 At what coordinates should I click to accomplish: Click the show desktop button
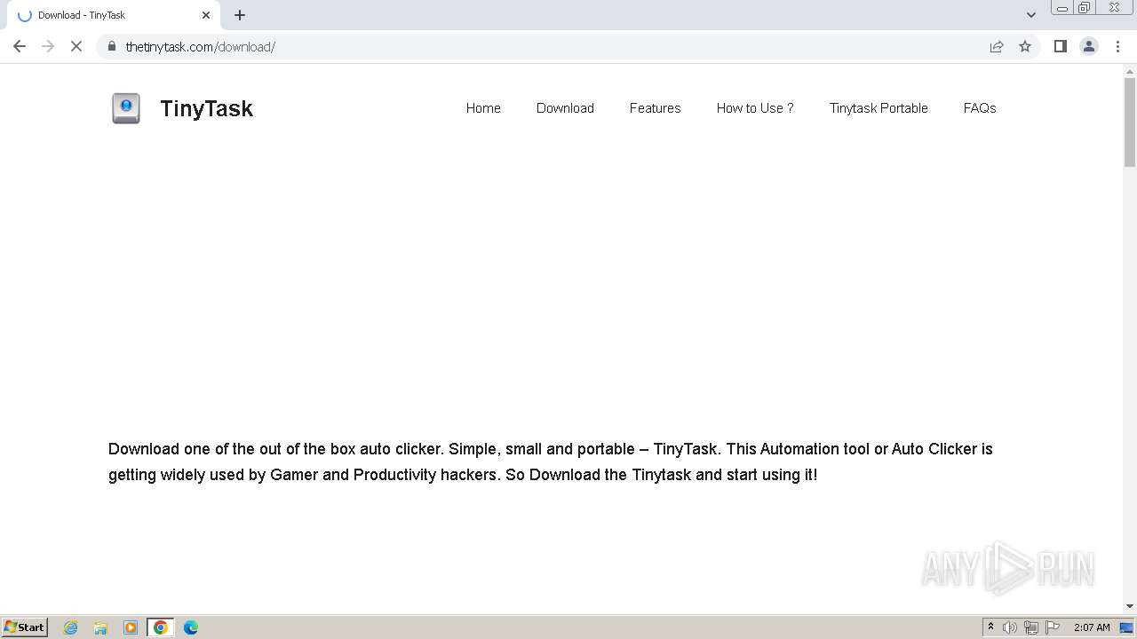click(1126, 627)
